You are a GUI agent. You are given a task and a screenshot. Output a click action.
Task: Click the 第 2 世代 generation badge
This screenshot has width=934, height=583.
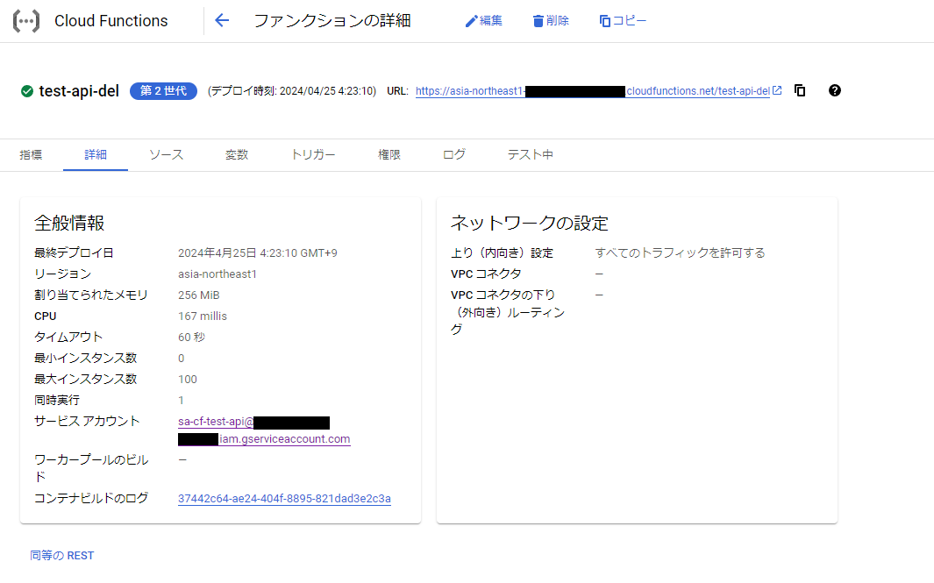pos(163,90)
